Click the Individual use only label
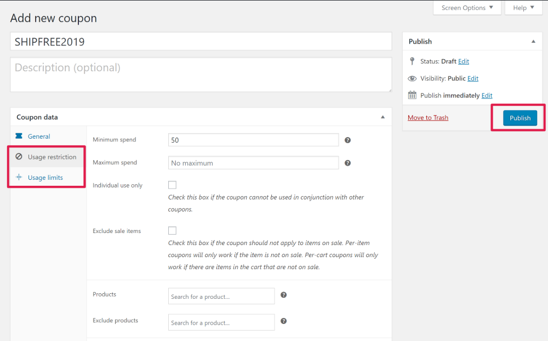This screenshot has height=341, width=548. point(117,185)
